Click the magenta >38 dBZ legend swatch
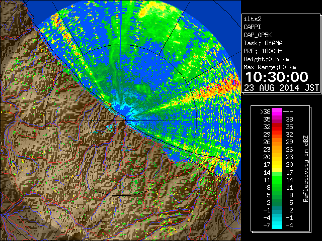The height and width of the screenshot is (241, 322). point(277,111)
